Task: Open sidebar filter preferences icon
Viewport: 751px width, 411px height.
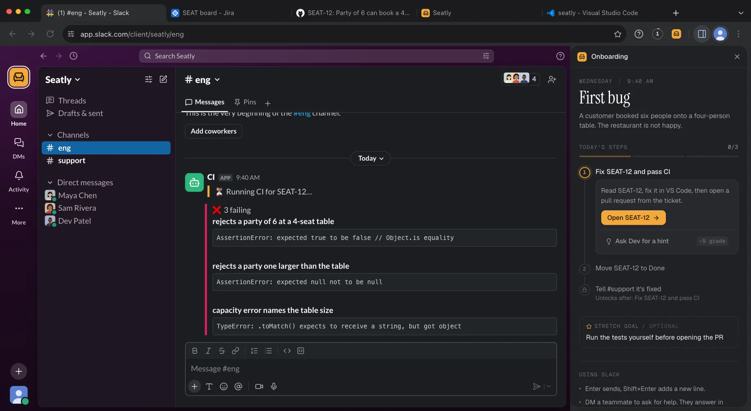Action: click(x=149, y=79)
